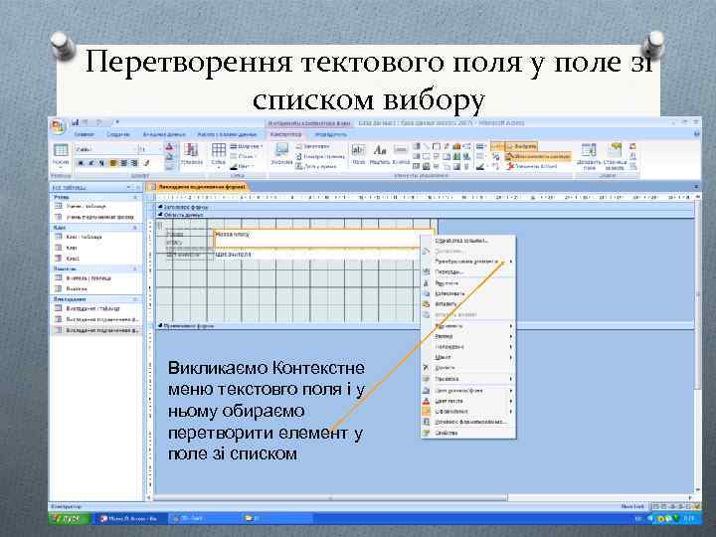The height and width of the screenshot is (537, 716).
Task: Open the Все таблицы navigation pane dropdown
Action: (x=128, y=187)
